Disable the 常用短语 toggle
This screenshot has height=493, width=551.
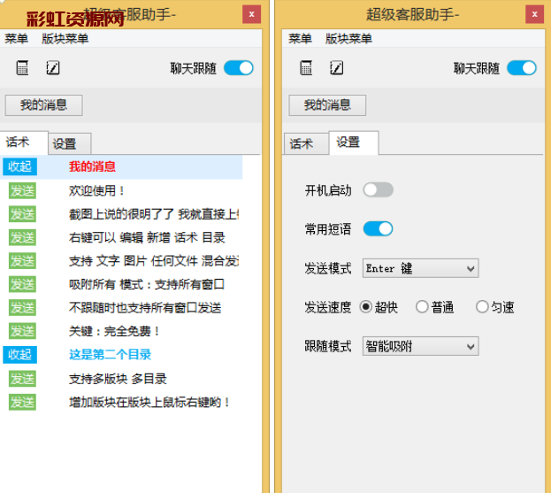click(x=378, y=229)
